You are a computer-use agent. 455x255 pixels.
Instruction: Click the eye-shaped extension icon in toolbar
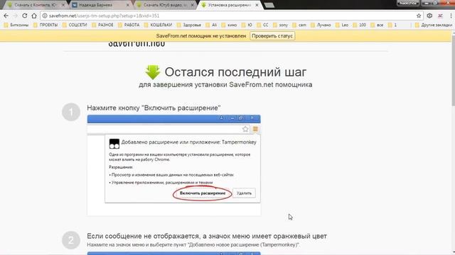(x=429, y=16)
